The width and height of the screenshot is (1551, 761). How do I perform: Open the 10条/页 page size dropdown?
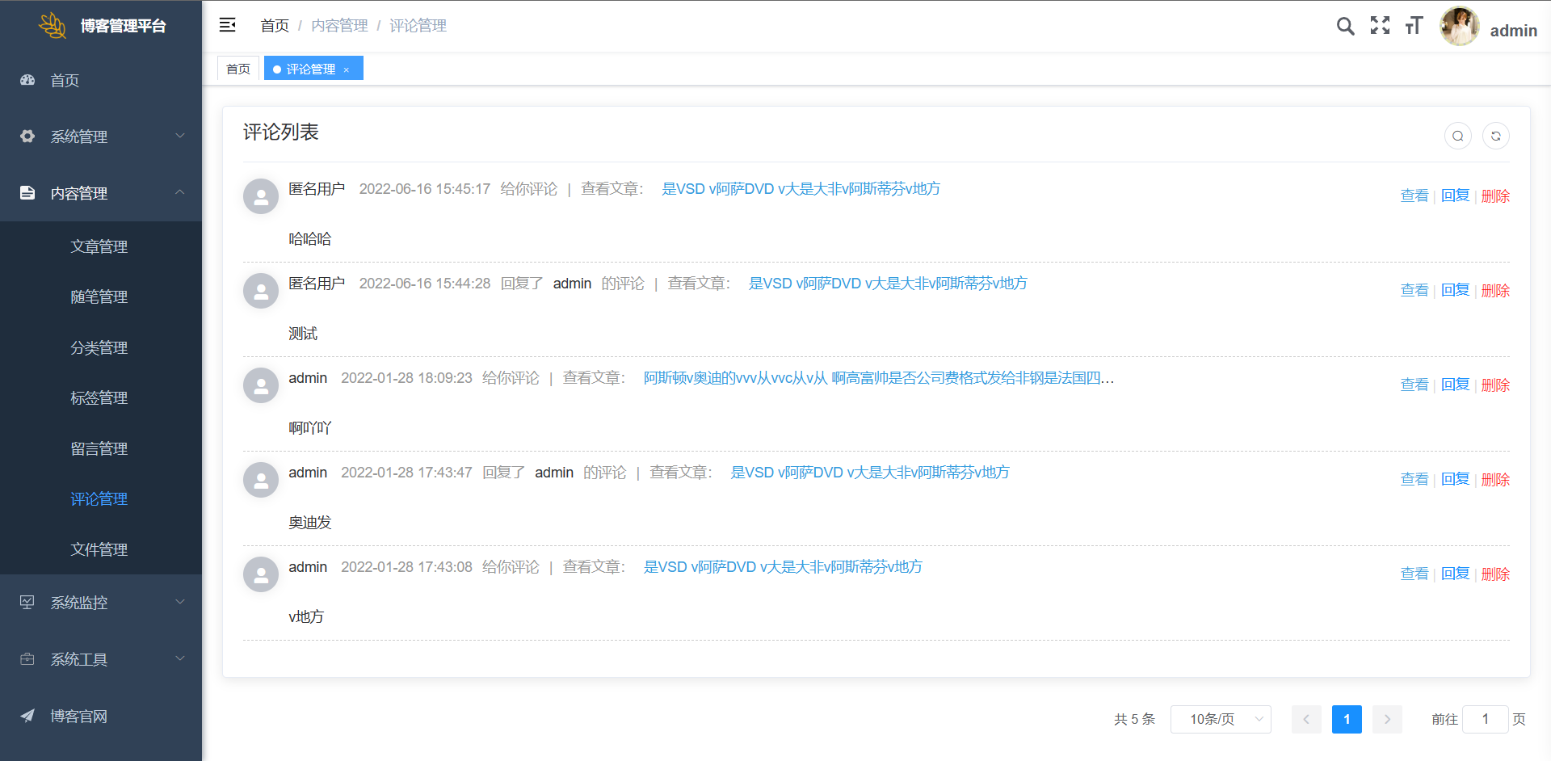coord(1221,719)
